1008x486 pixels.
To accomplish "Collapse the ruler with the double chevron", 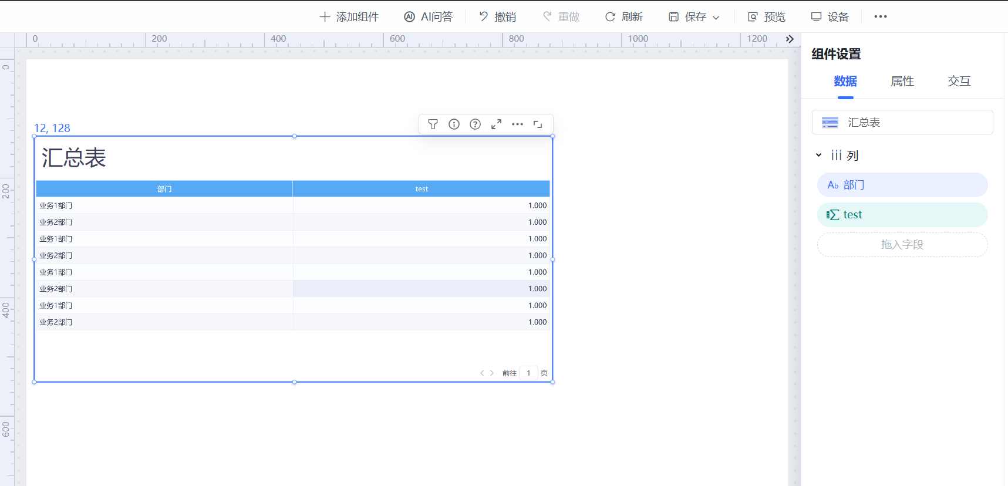I will (x=790, y=39).
